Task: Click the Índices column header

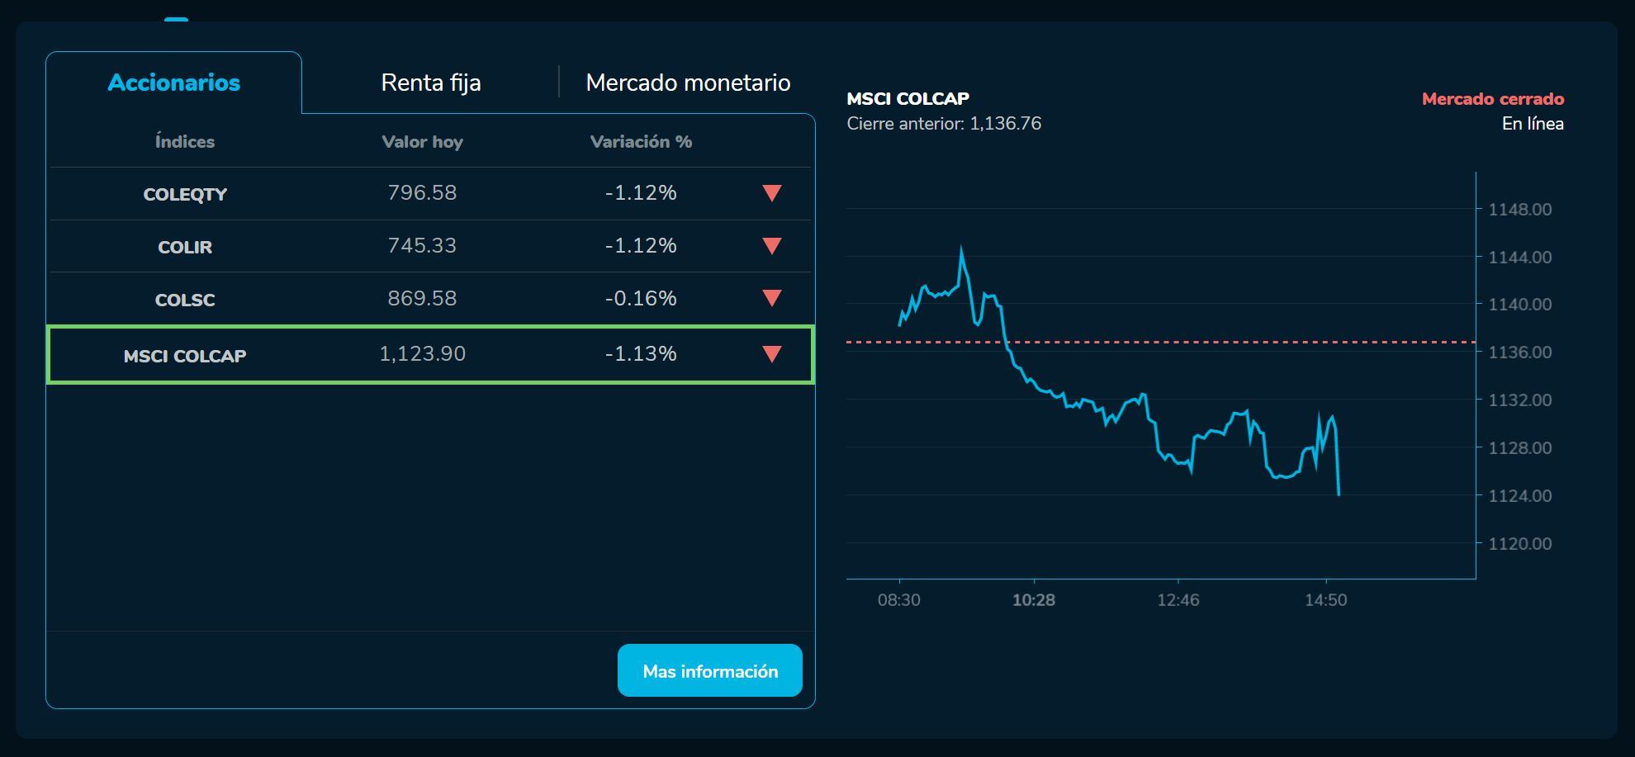Action: pyautogui.click(x=185, y=142)
